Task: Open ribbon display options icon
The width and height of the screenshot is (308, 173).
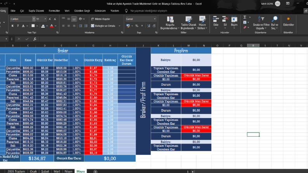Action: 288,3
